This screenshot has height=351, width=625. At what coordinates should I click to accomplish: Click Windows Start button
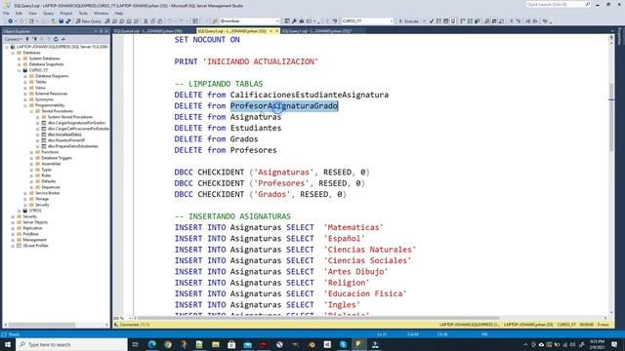pos(8,344)
